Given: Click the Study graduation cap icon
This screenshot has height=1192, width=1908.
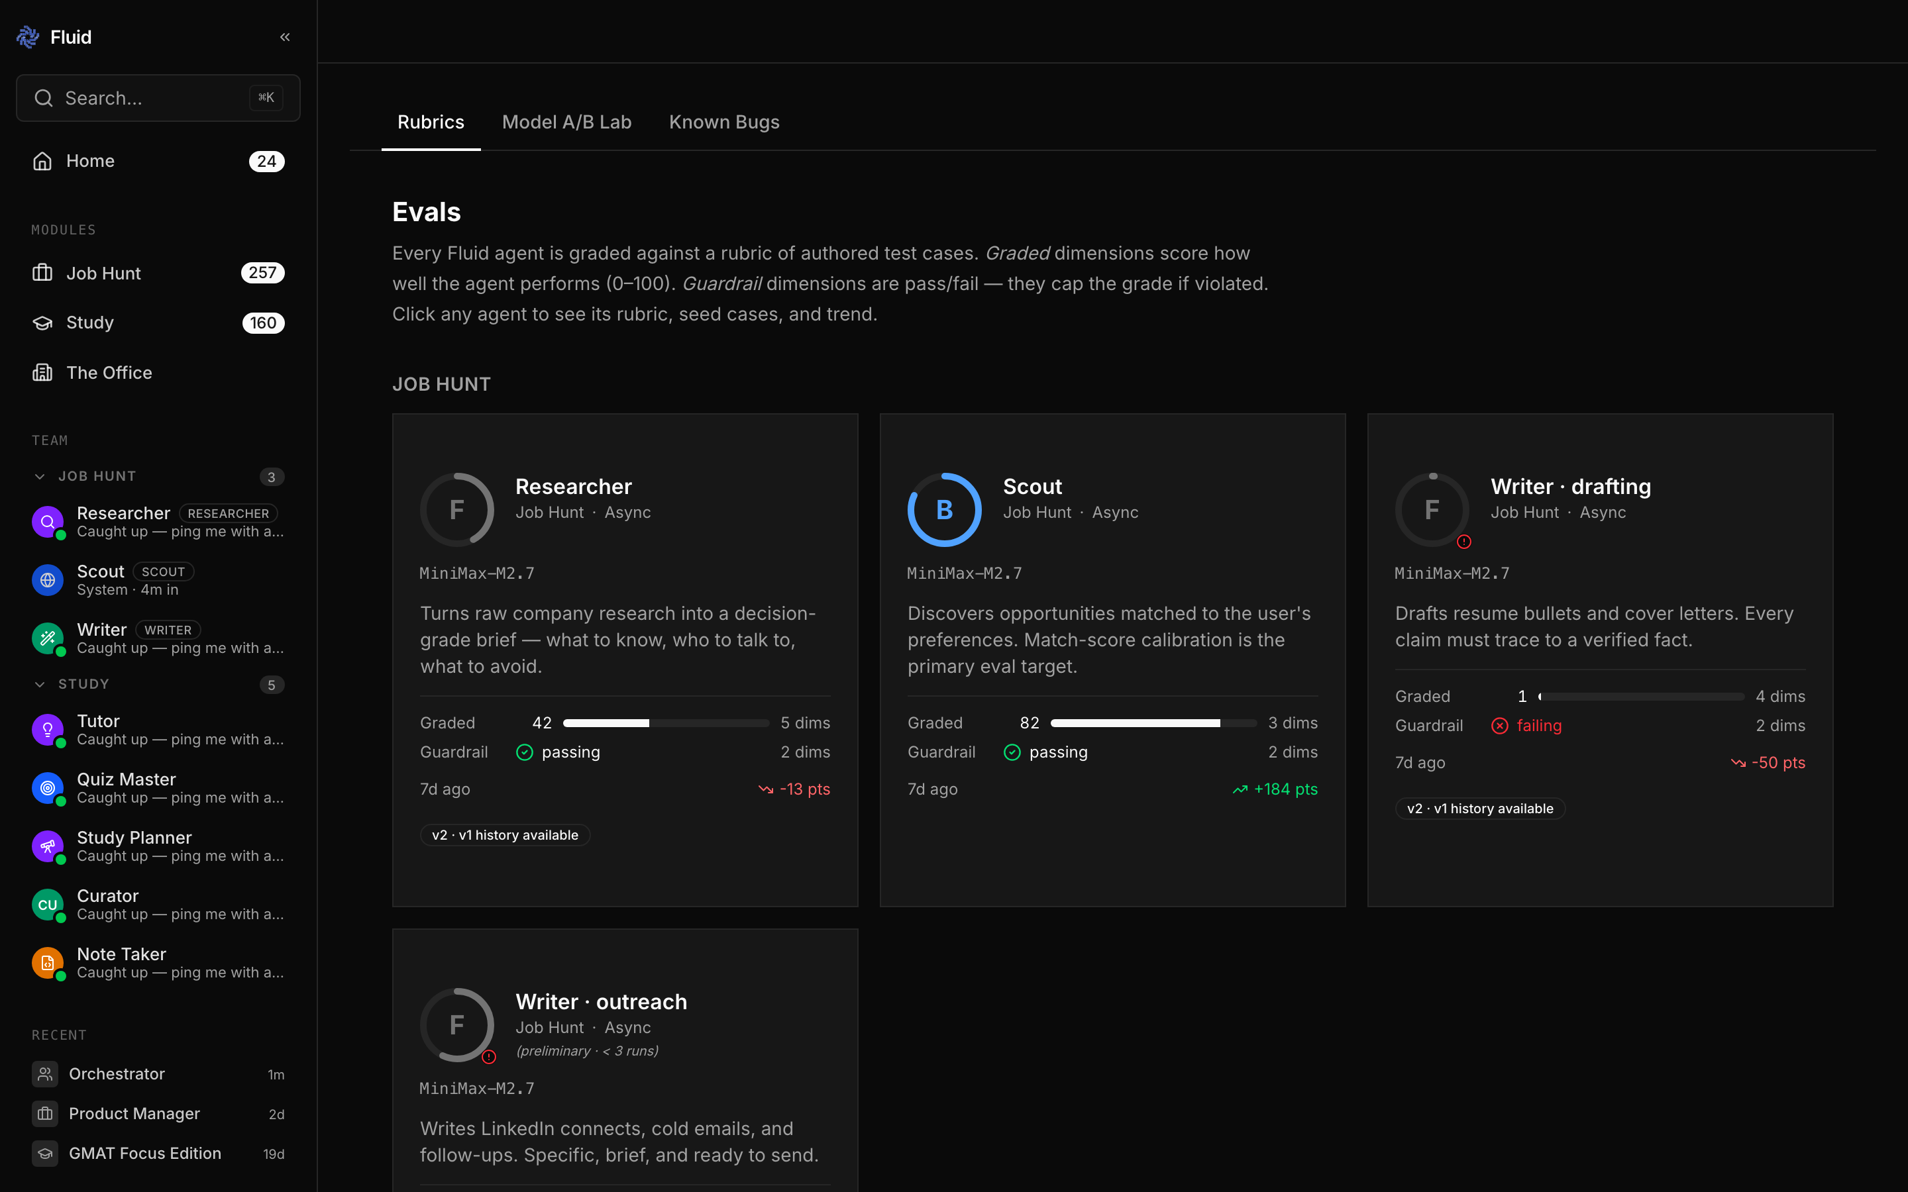Looking at the screenshot, I should point(42,323).
